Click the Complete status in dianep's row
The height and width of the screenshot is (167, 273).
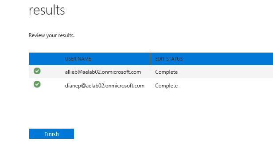(x=166, y=86)
